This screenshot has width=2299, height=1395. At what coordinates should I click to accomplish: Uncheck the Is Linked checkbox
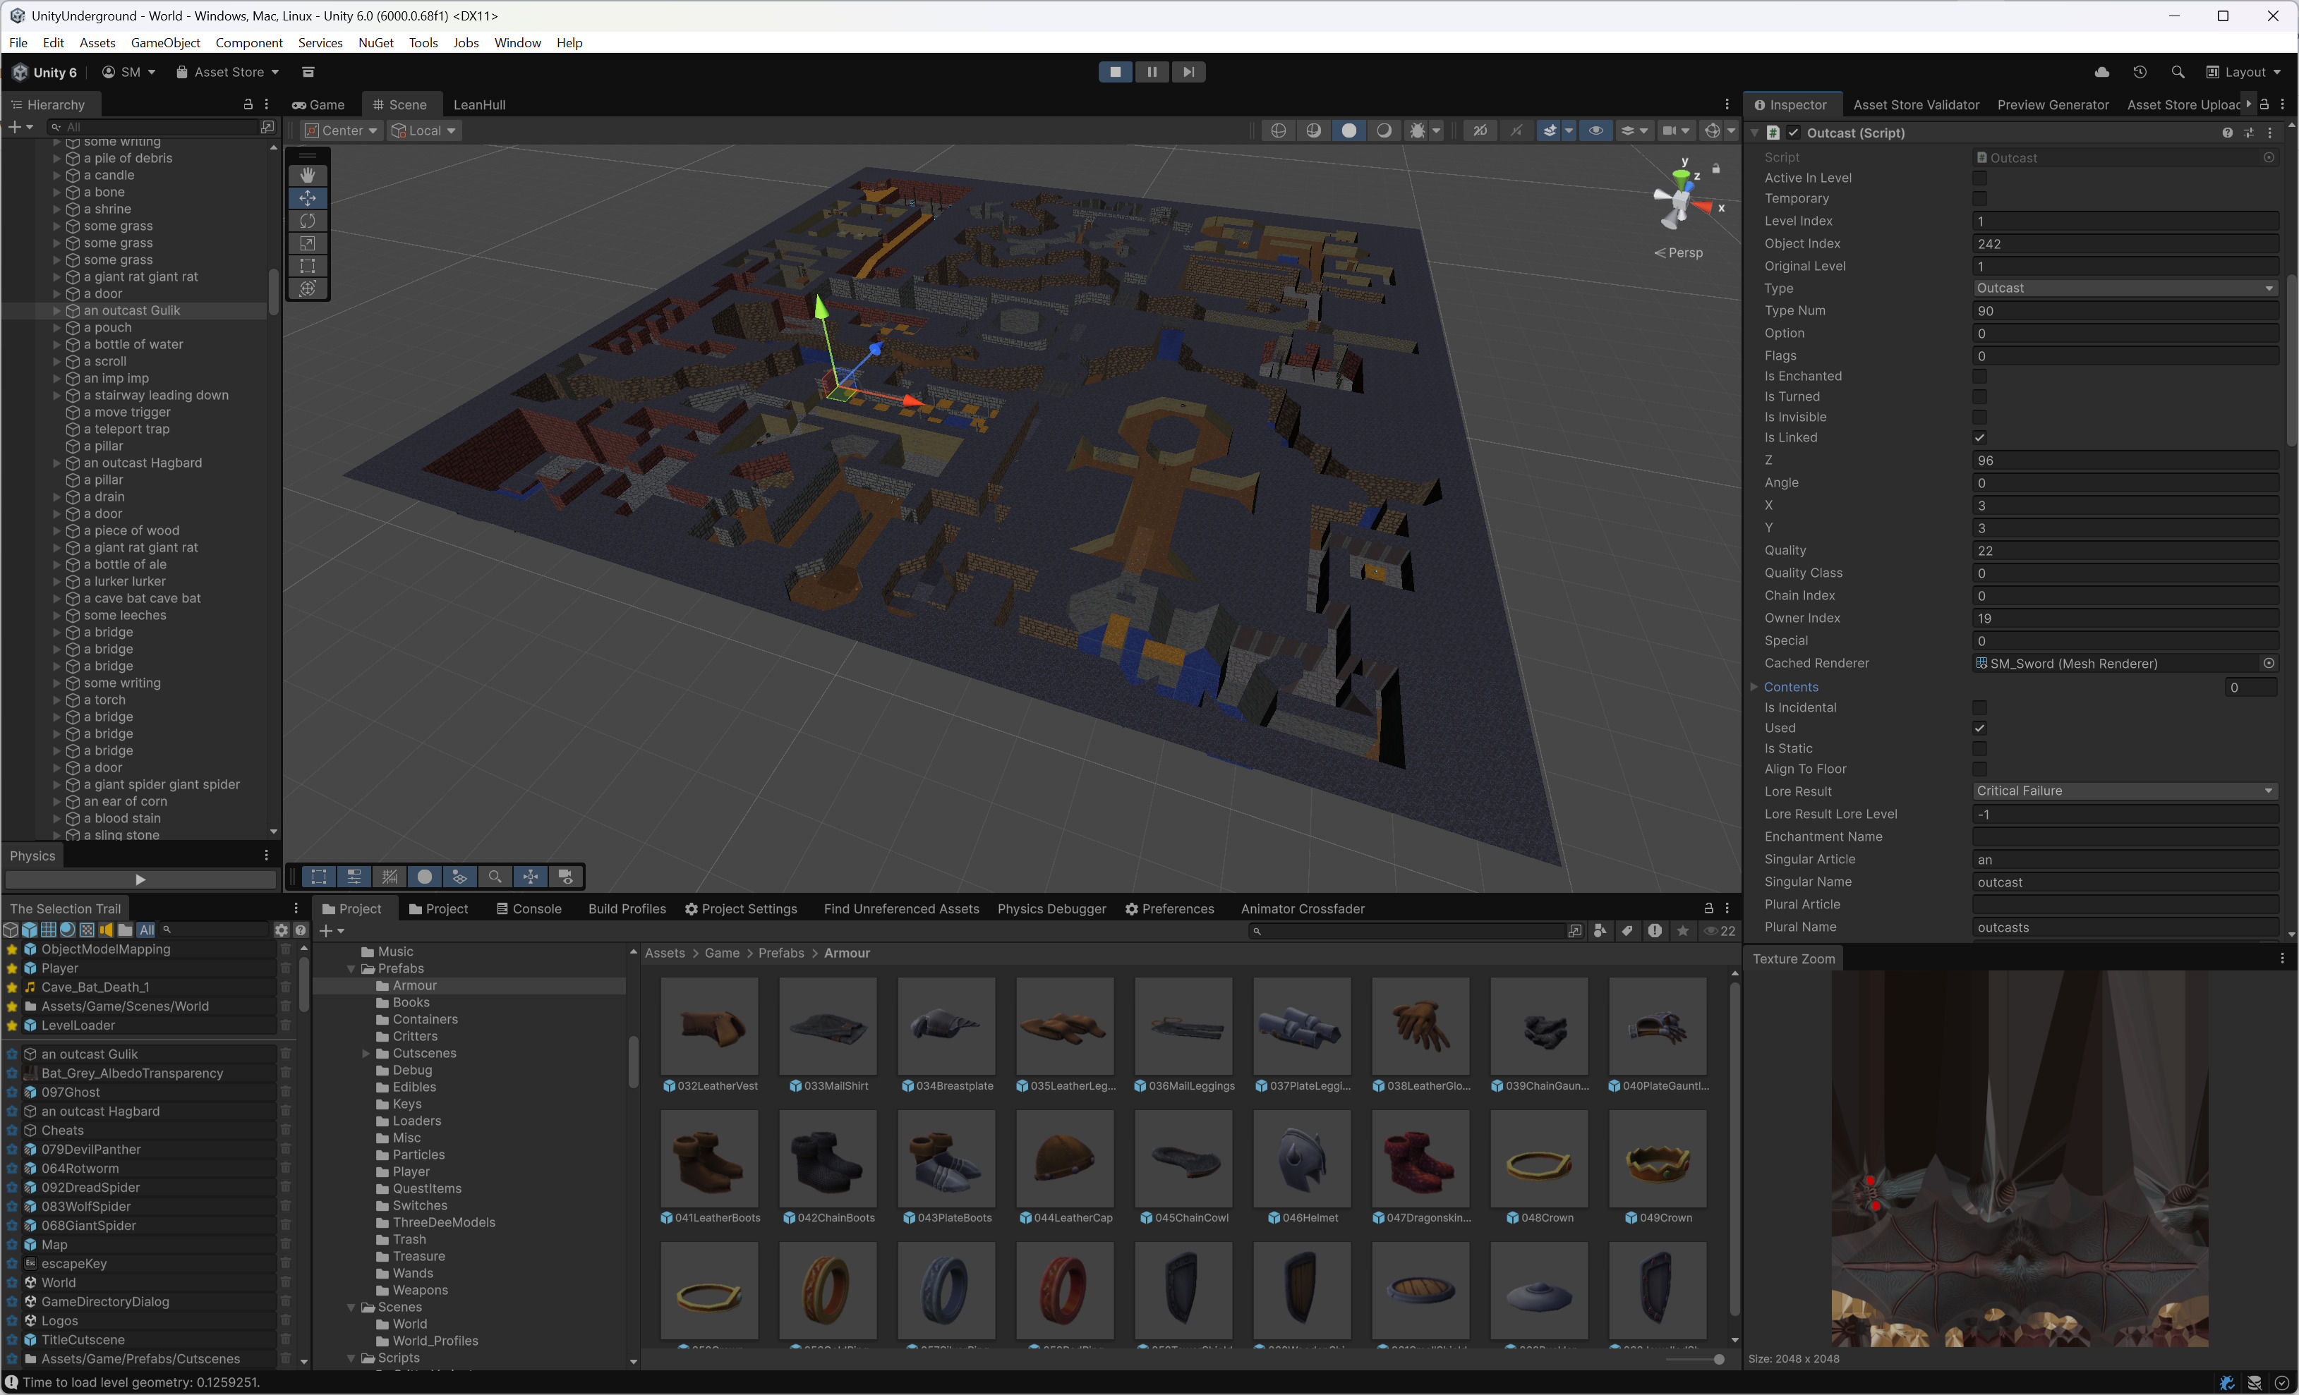tap(1979, 437)
